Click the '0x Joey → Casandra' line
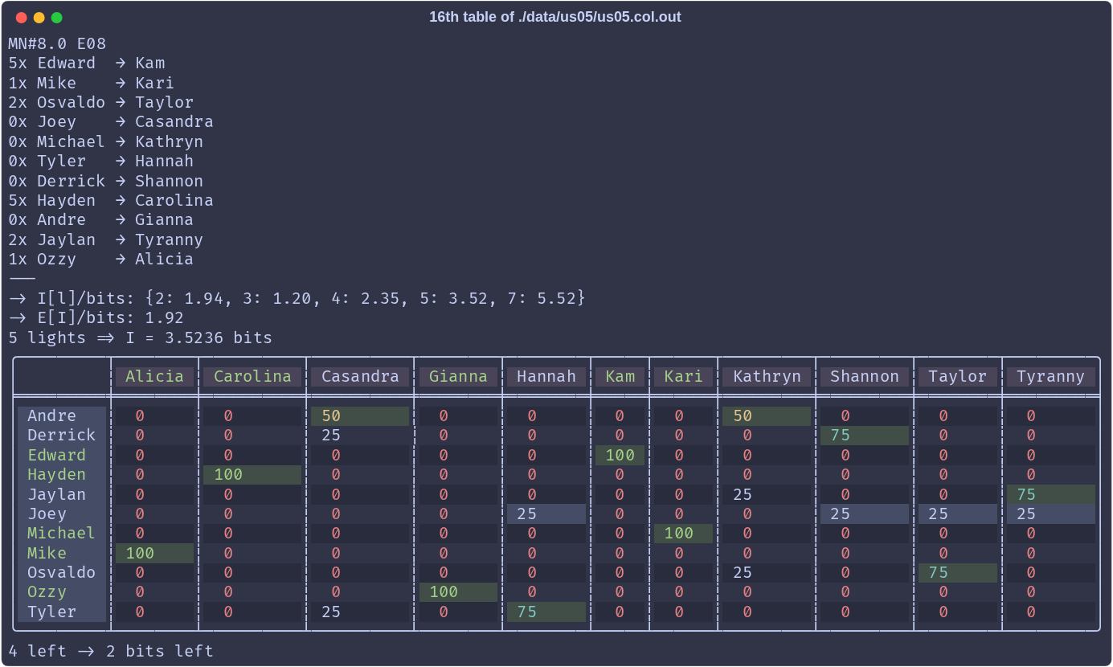Screen dimensions: 1113x667 pos(111,121)
